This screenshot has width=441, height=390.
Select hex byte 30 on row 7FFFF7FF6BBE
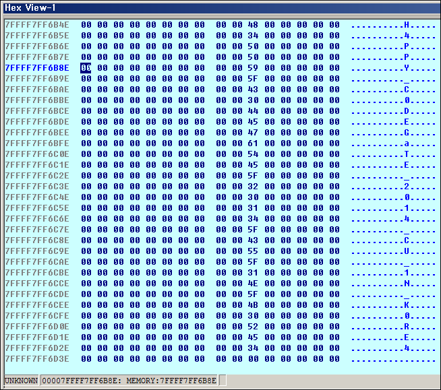253,100
